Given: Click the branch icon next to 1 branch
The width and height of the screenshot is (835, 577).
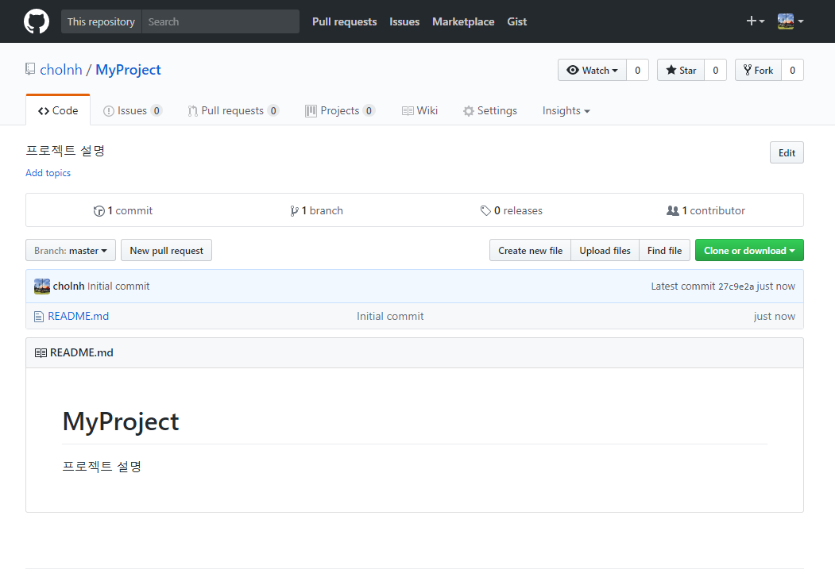Looking at the screenshot, I should coord(294,211).
